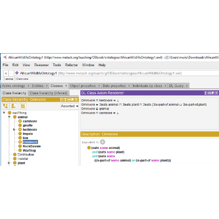Viewport: 219px width, 219px height.
Task: Select the lion class in tree
Action: click(25, 138)
